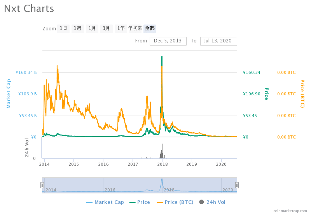311x214 pixels.
Task: Click the ¥106.9 B market cap axis label
Action: [x=28, y=94]
